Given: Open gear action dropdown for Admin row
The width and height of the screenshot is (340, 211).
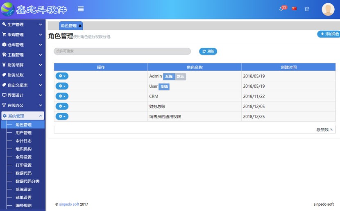Looking at the screenshot, I should (62, 76).
